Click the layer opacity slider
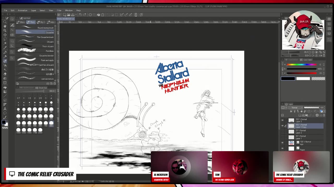The height and width of the screenshot is (187, 334). (x=311, y=108)
